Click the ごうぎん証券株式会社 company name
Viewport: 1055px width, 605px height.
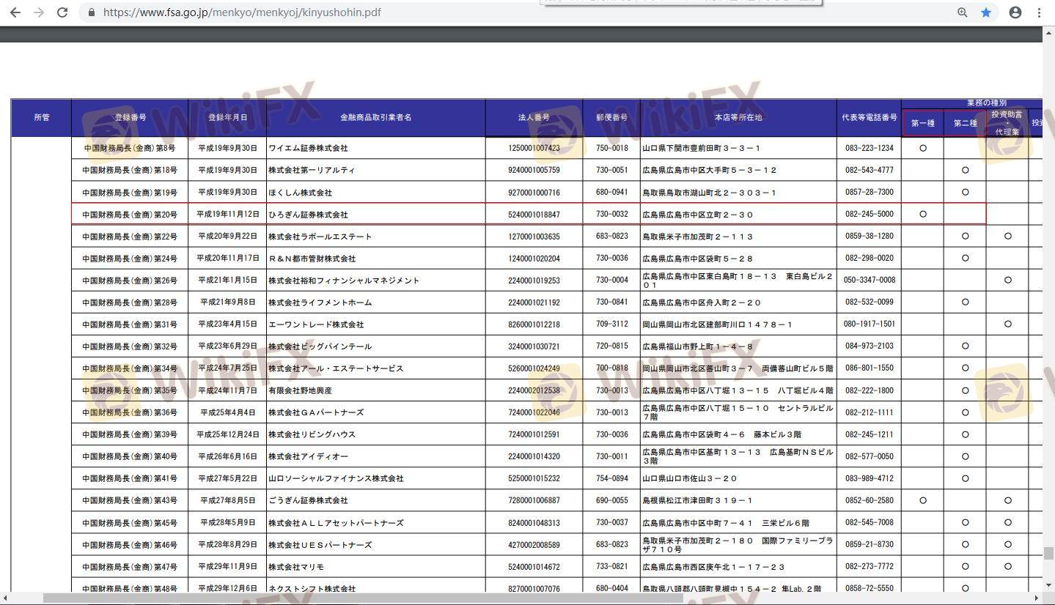308,500
